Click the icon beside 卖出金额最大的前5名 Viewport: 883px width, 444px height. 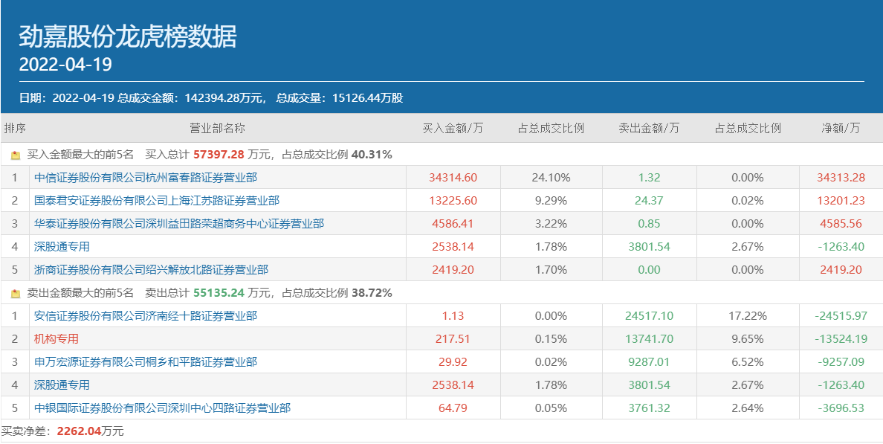(x=16, y=294)
